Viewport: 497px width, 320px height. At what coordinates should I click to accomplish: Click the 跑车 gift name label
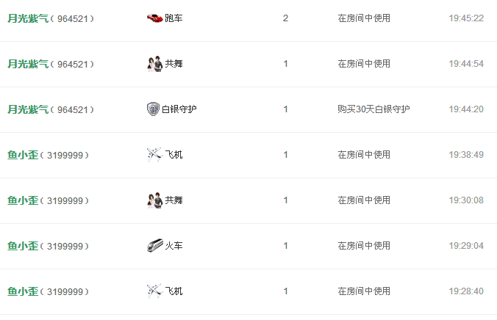pyautogui.click(x=174, y=18)
